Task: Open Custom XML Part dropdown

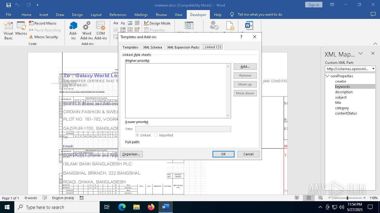Action: pyautogui.click(x=373, y=69)
